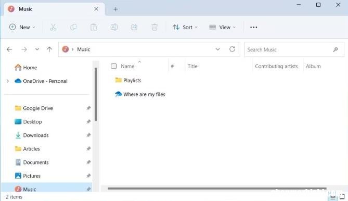
Task: Switch to details view icon in status bar
Action: click(x=332, y=197)
